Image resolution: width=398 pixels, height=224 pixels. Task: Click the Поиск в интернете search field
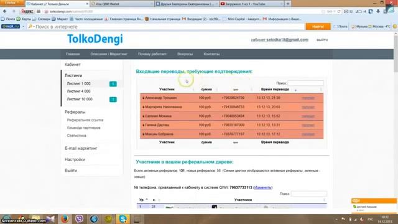[166, 26]
